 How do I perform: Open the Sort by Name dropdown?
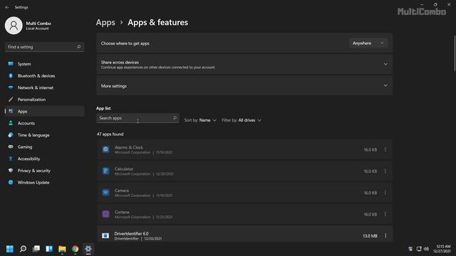(x=200, y=120)
